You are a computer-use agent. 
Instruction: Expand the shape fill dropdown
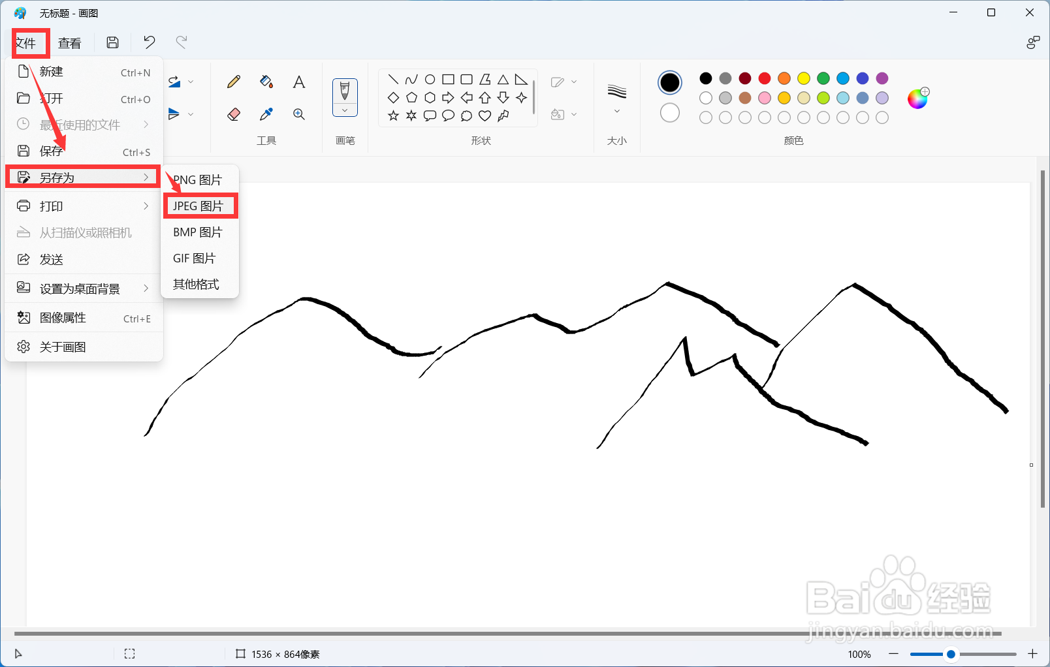(574, 114)
